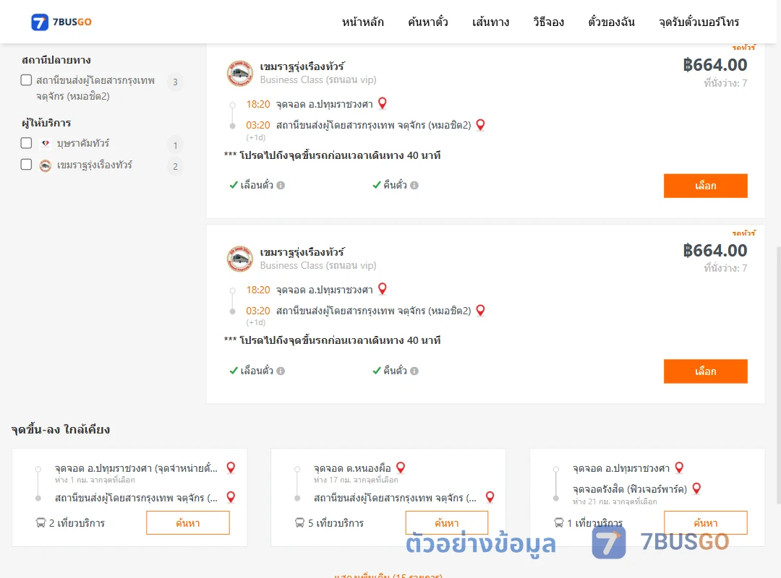Check the เขมราฐรุ่งเรืองทัวร์ operator filter
Viewport: 781px width, 578px height.
coord(27,165)
